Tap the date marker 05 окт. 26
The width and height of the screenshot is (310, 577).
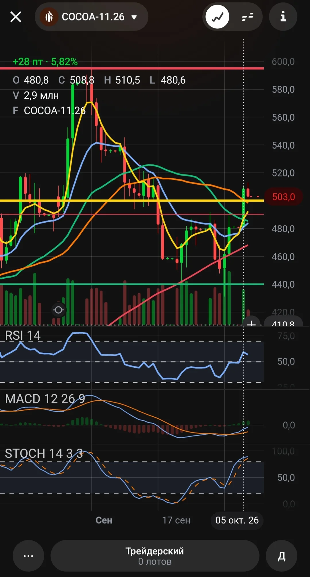[x=237, y=520]
